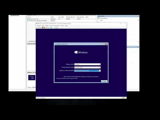
Task: Click the Uso da CPU column header
Action: pos(61,17)
